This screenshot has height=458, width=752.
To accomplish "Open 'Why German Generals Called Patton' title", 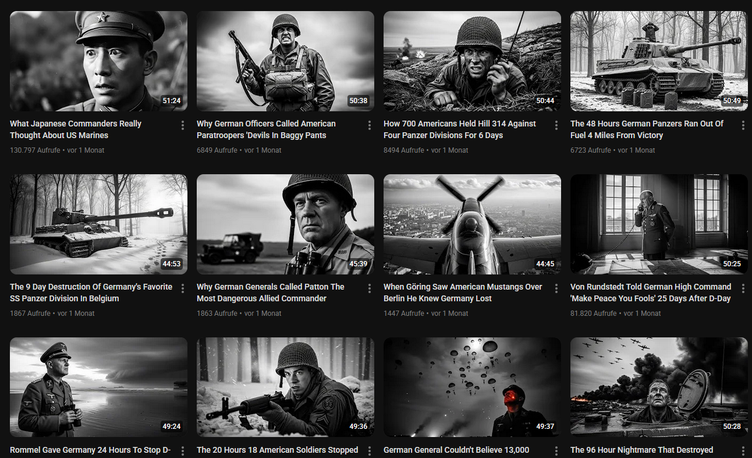I will pos(270,293).
